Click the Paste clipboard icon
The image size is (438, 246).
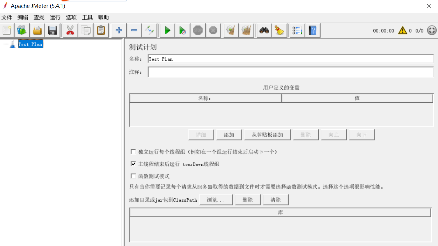point(101,30)
